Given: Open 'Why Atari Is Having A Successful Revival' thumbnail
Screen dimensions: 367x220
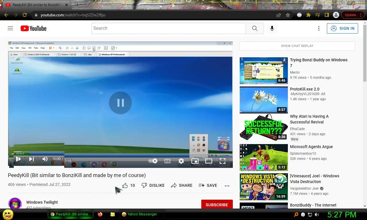Looking at the screenshot, I should point(264,127).
